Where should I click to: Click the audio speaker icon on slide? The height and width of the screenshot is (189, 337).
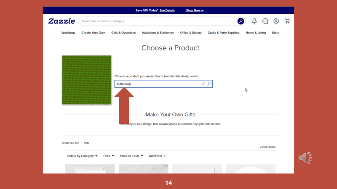[x=306, y=158]
